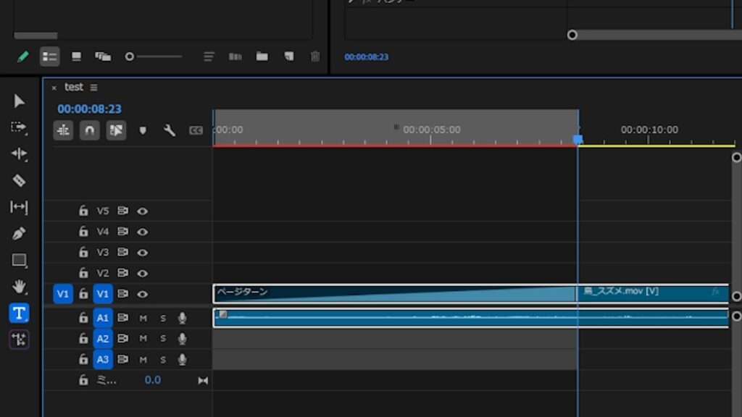Close the test sequence tab
Image resolution: width=742 pixels, height=417 pixels.
click(x=54, y=88)
